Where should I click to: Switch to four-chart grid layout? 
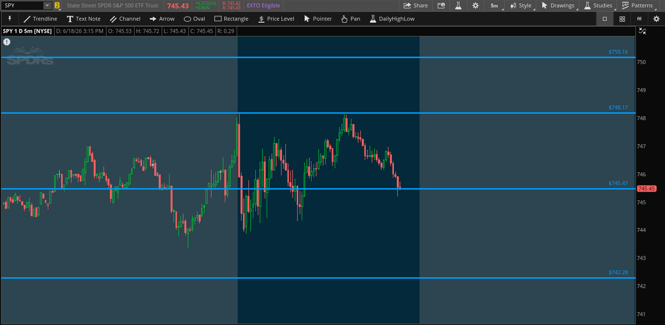622,19
